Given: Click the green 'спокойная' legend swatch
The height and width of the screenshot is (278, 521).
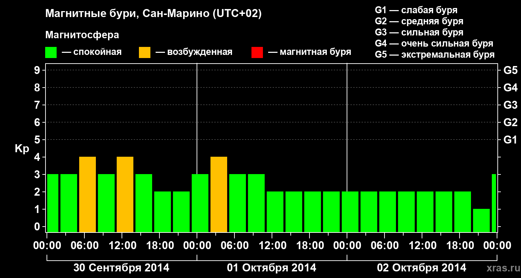Looking at the screenshot, I should tap(51, 52).
